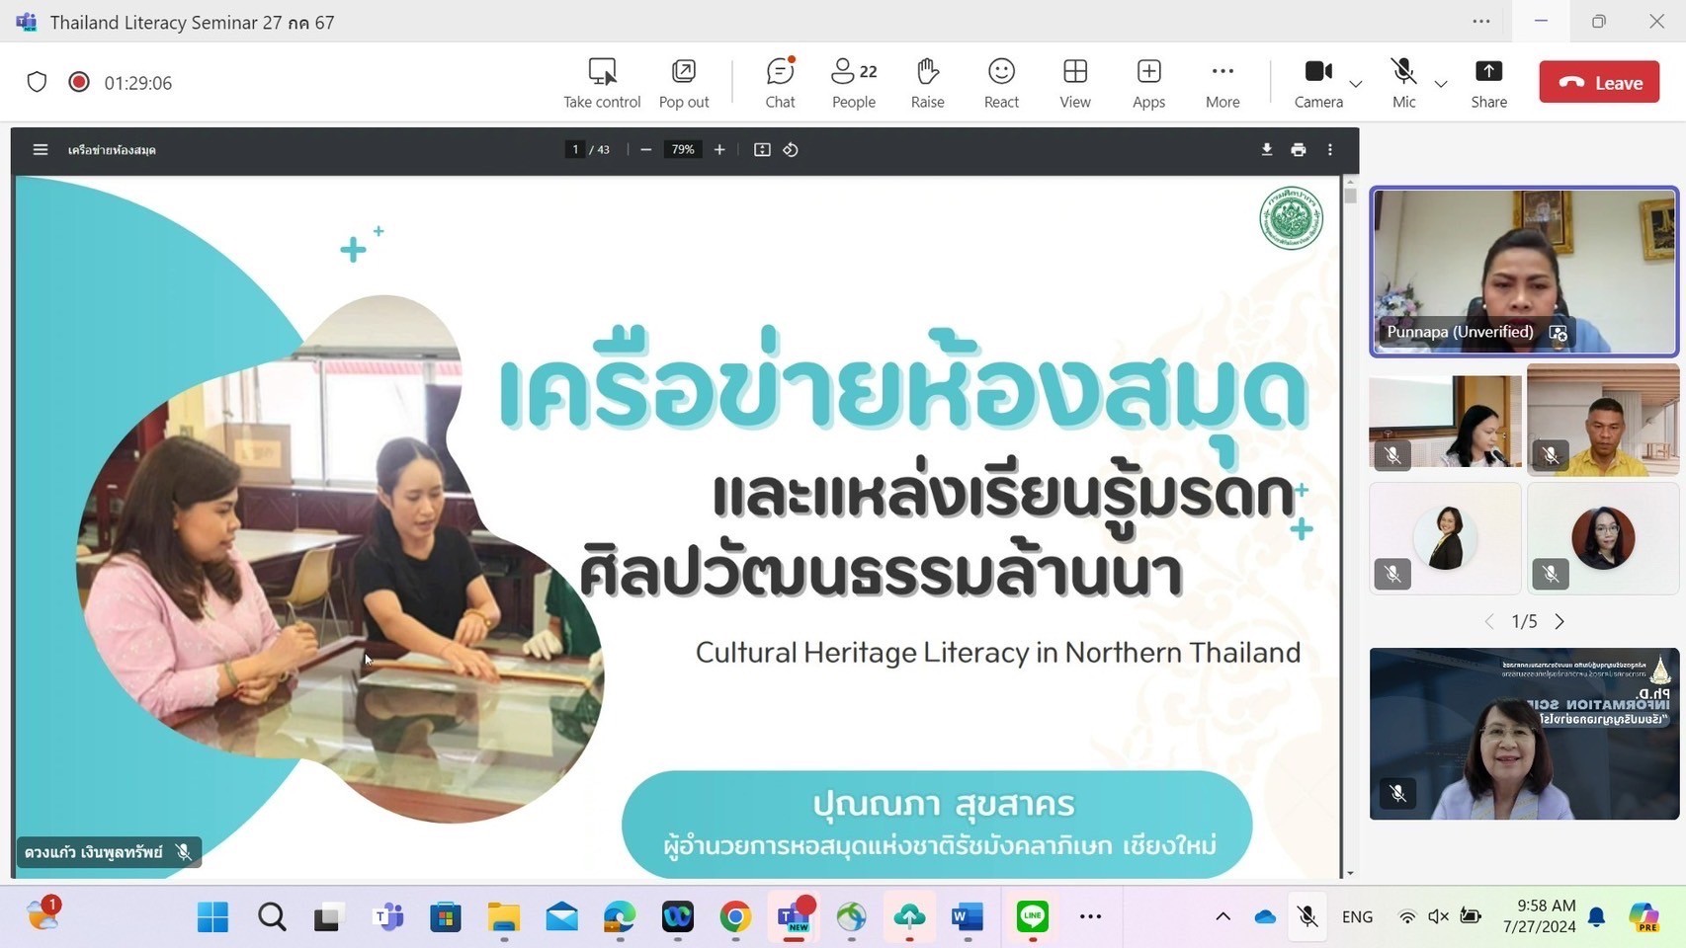Open the More options menu
Viewport: 1686px width, 948px height.
click(1222, 82)
